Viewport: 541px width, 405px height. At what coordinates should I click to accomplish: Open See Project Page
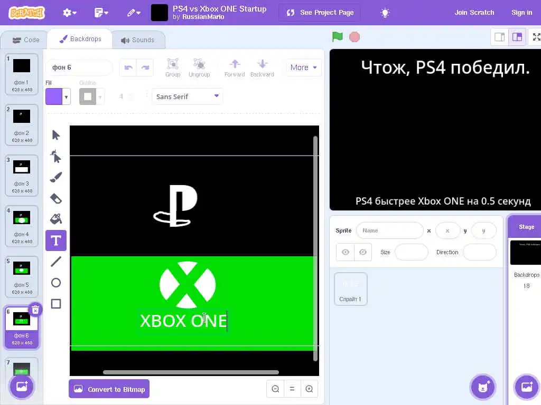coord(320,13)
